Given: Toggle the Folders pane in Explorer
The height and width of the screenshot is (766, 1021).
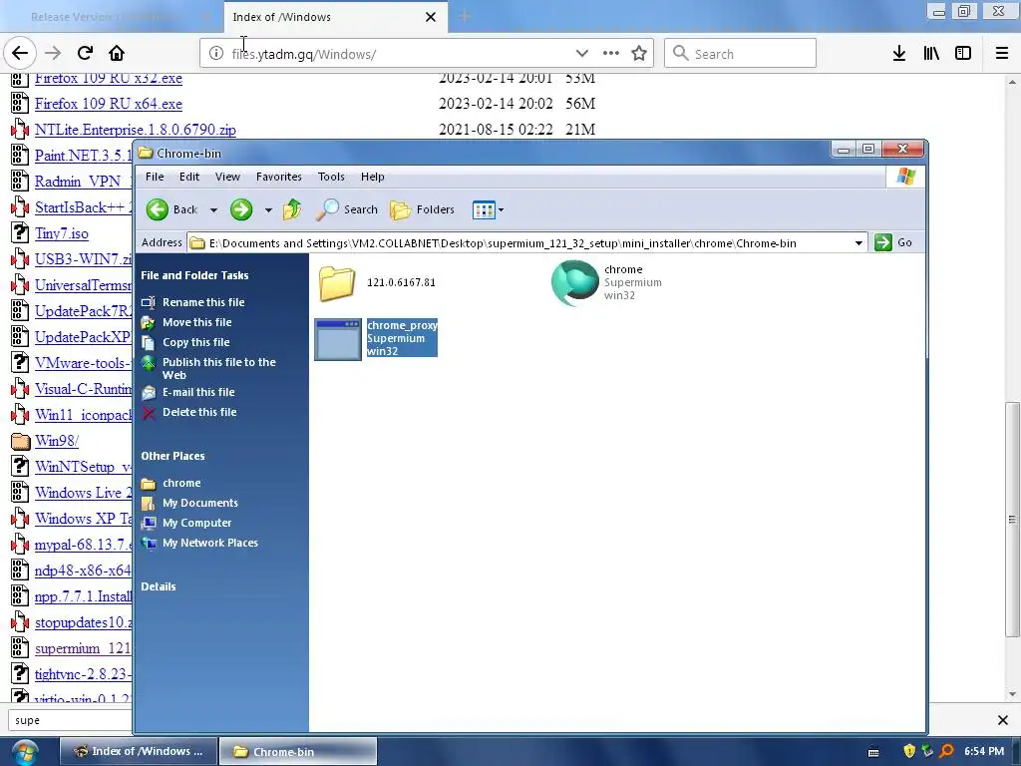Looking at the screenshot, I should point(422,209).
